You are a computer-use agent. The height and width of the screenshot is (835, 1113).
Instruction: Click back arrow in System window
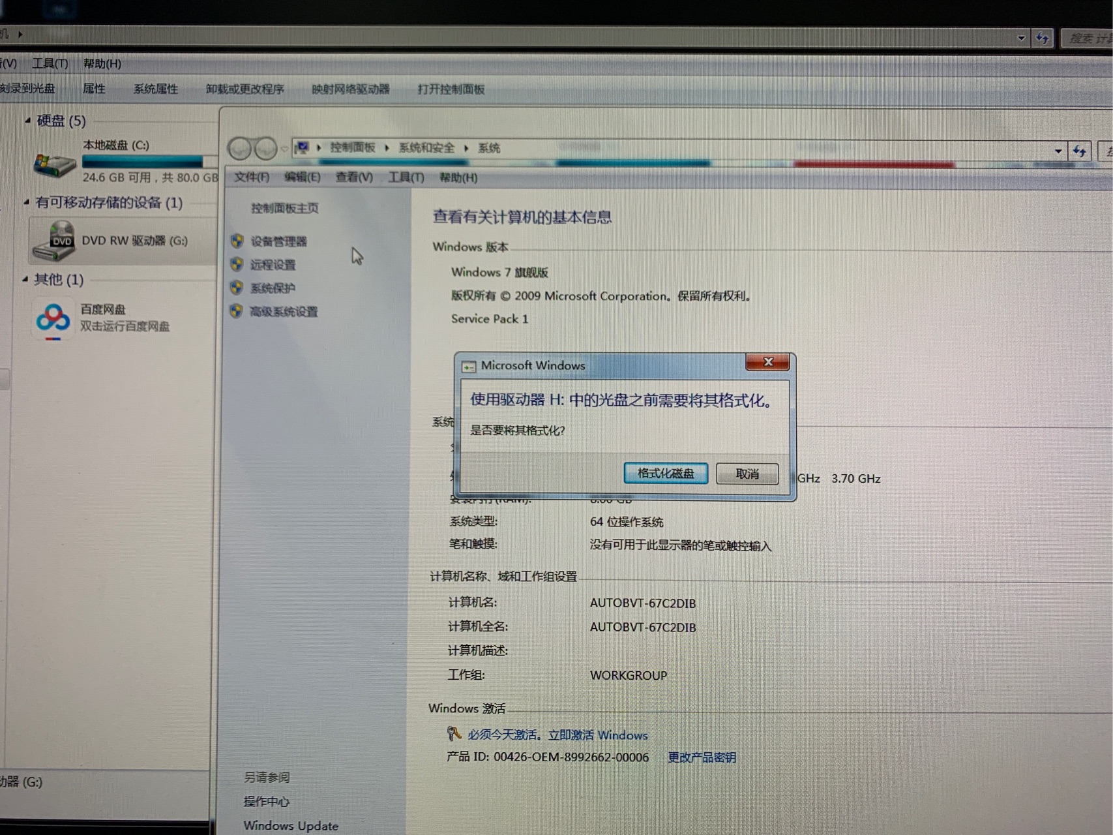(x=239, y=149)
